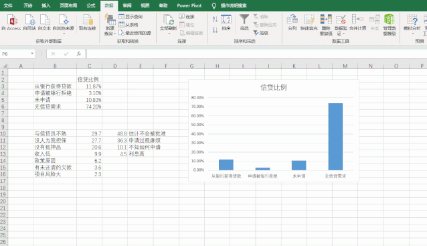The image size is (427, 246).
Task: Open 最近使用的源 recent sources
Action: tap(135, 33)
